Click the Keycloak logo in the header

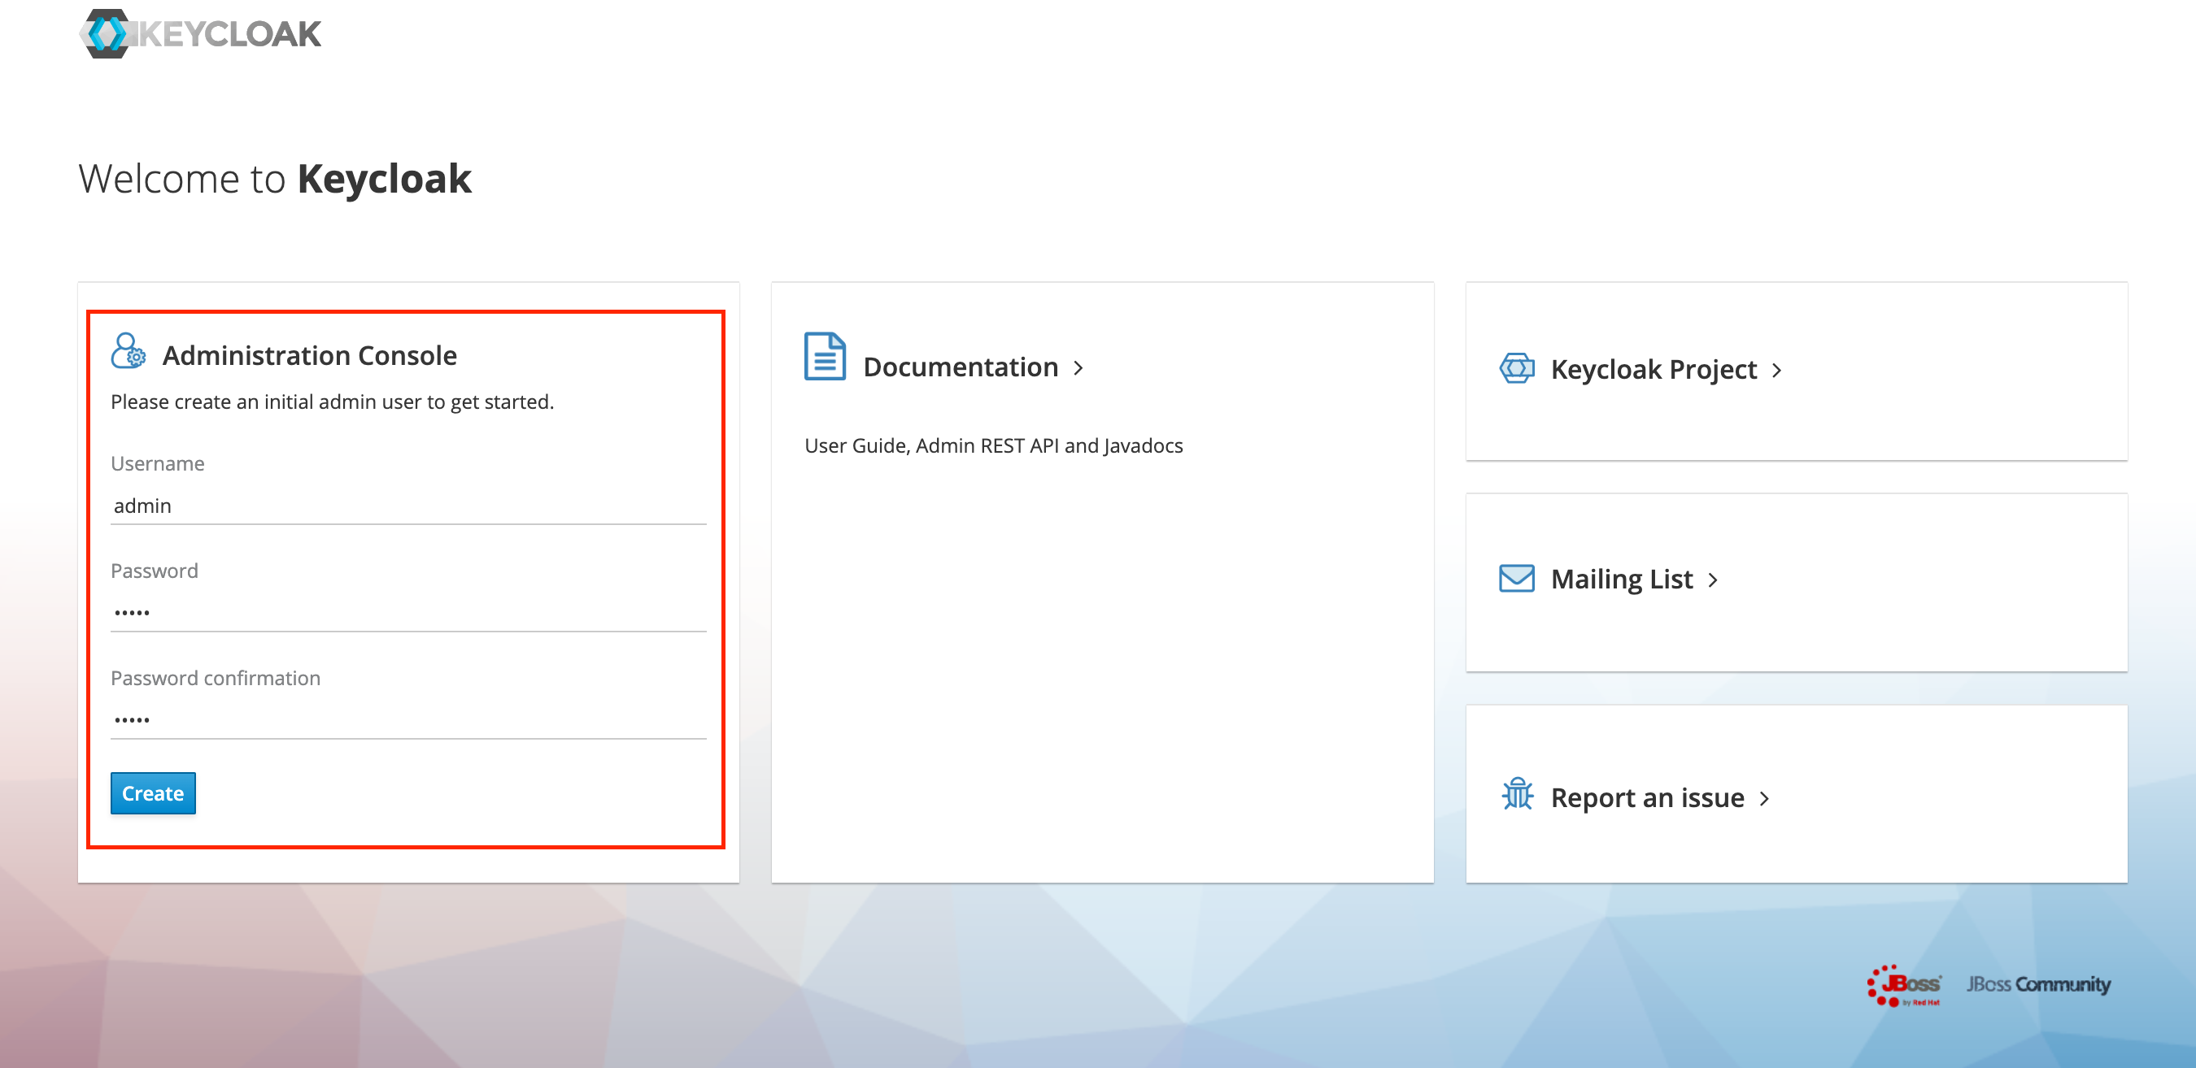point(200,34)
